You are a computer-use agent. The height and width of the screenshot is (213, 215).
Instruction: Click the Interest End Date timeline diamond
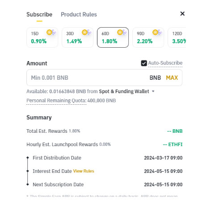tap(28, 171)
